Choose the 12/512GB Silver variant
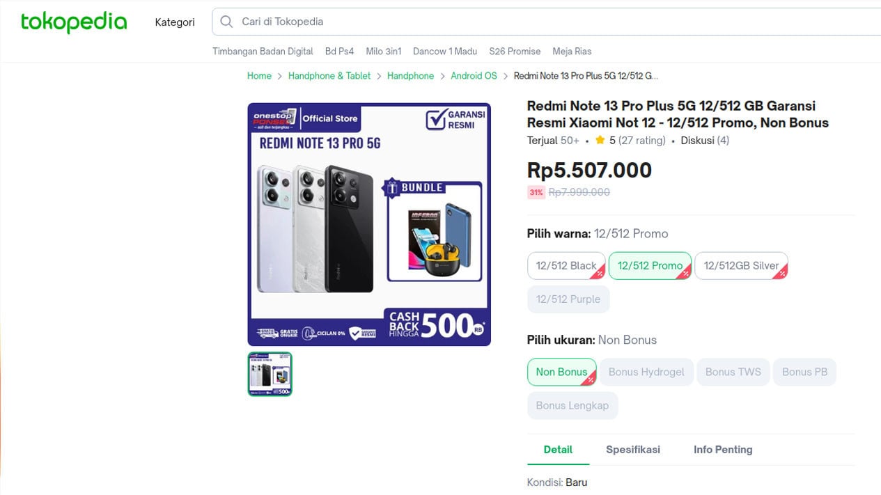 pyautogui.click(x=741, y=265)
